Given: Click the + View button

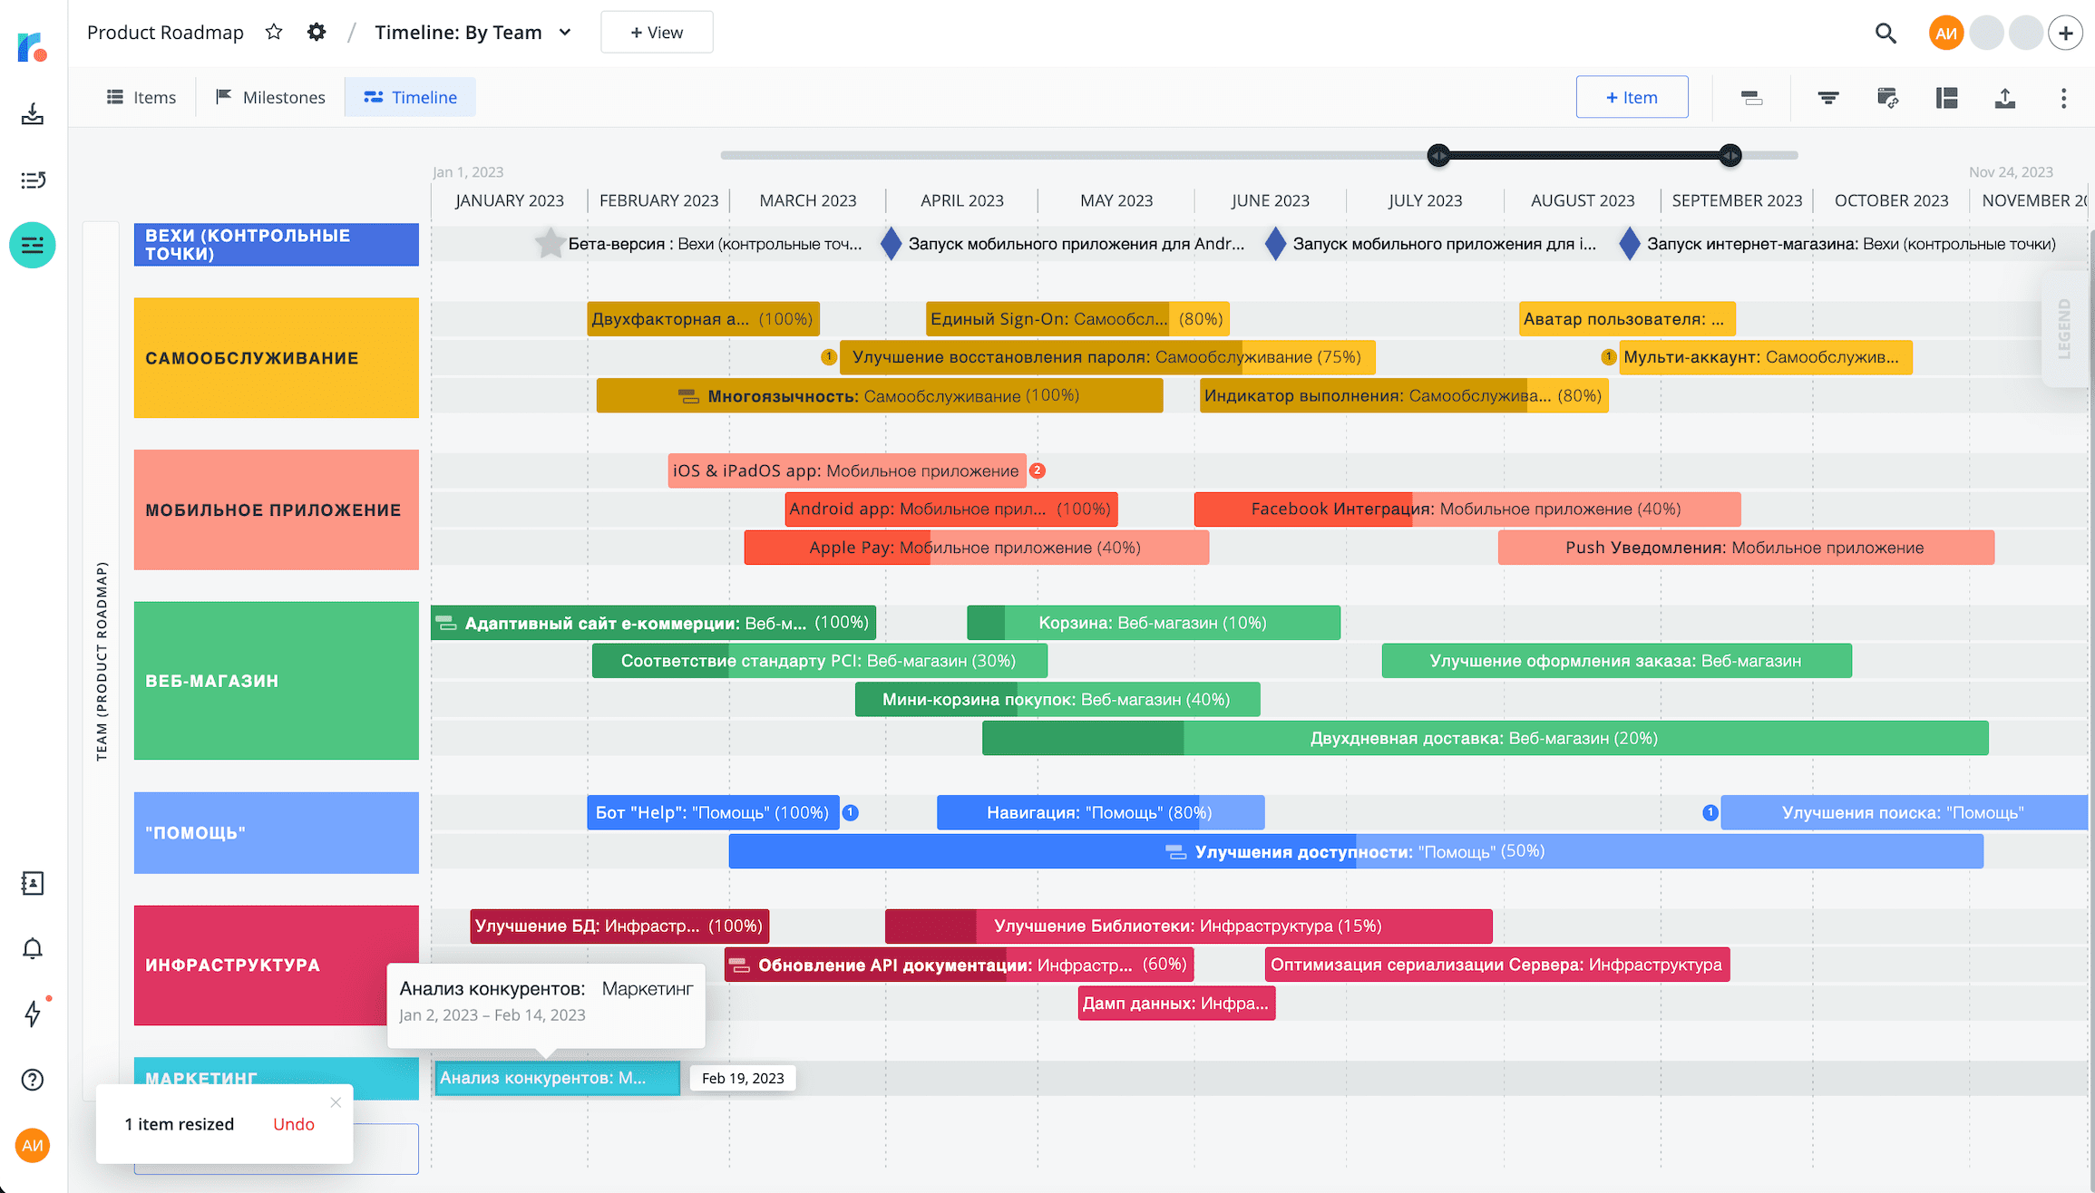Looking at the screenshot, I should point(657,33).
